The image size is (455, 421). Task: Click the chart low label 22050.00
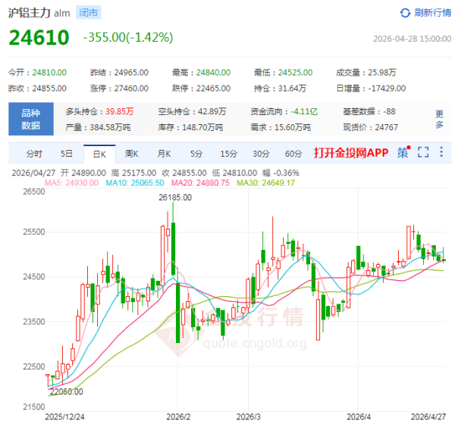tap(67, 391)
